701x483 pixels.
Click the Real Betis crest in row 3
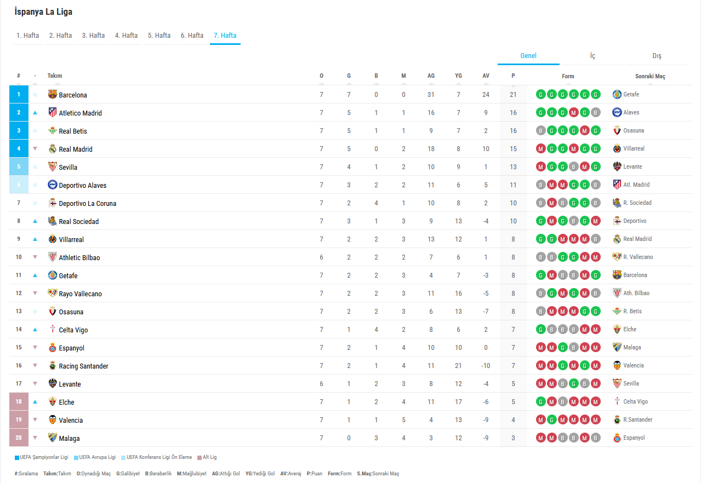tap(53, 130)
